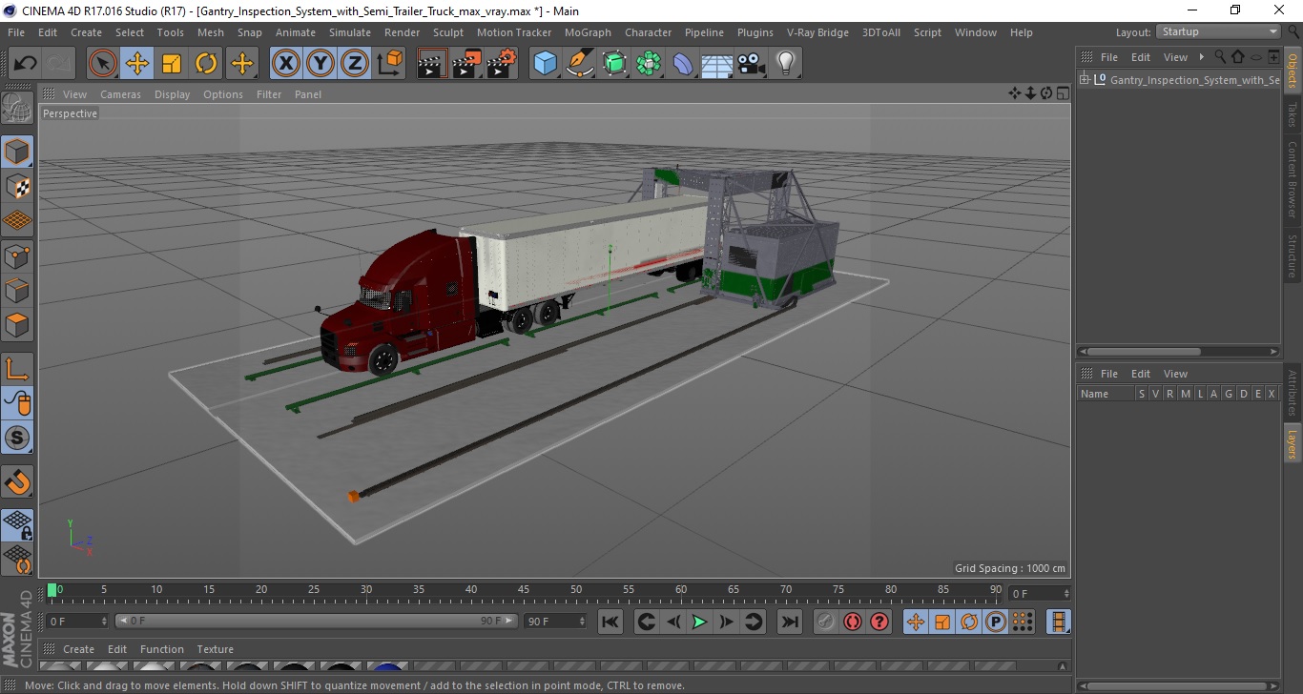Open the Bend deformer icon
The image size is (1303, 694).
683,64
